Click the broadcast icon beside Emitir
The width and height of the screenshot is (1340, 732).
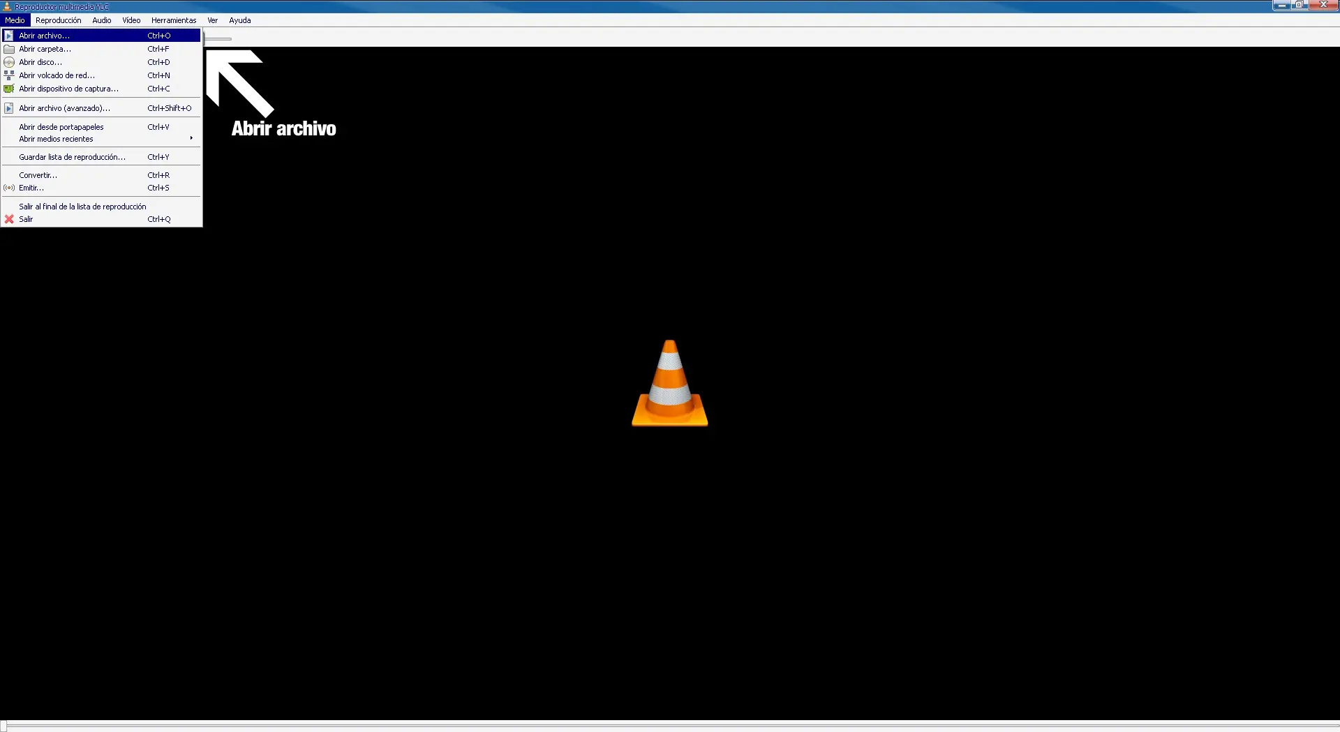pos(9,188)
